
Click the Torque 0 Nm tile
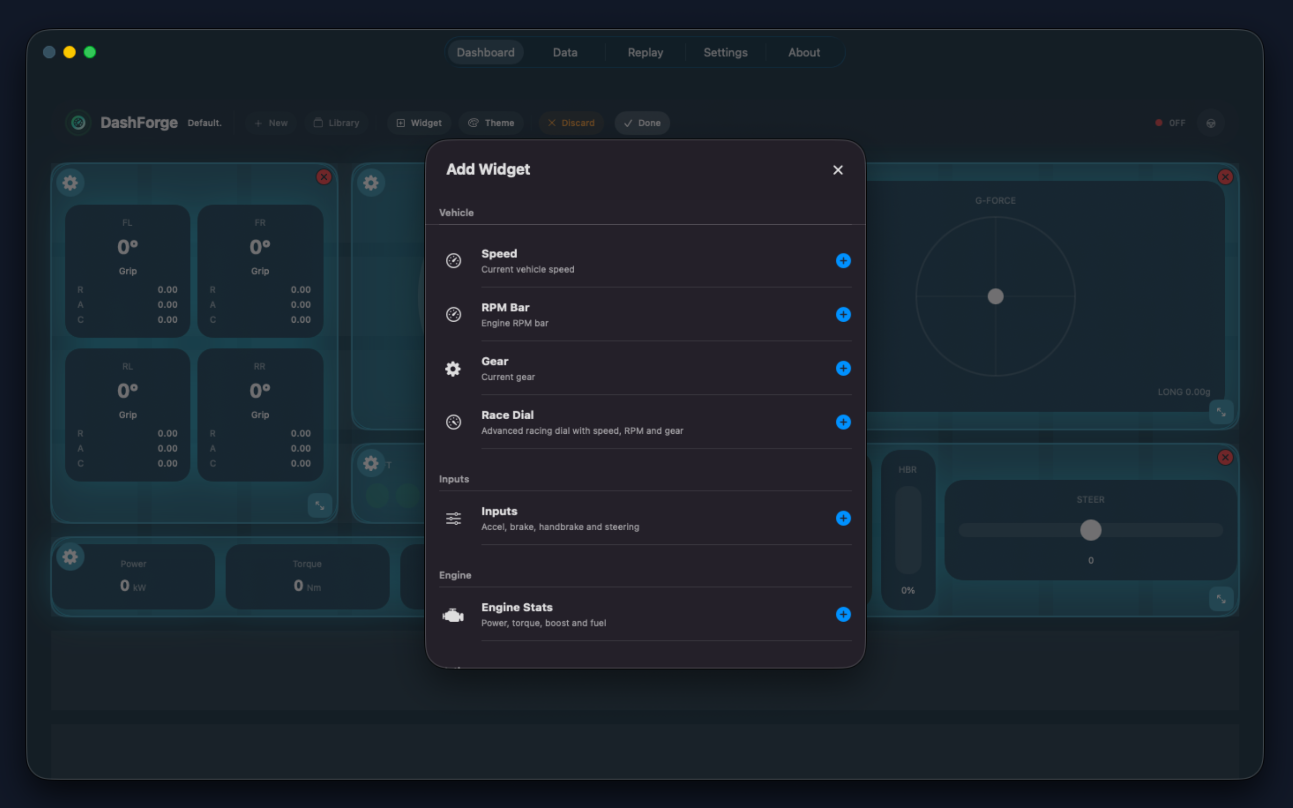(307, 577)
